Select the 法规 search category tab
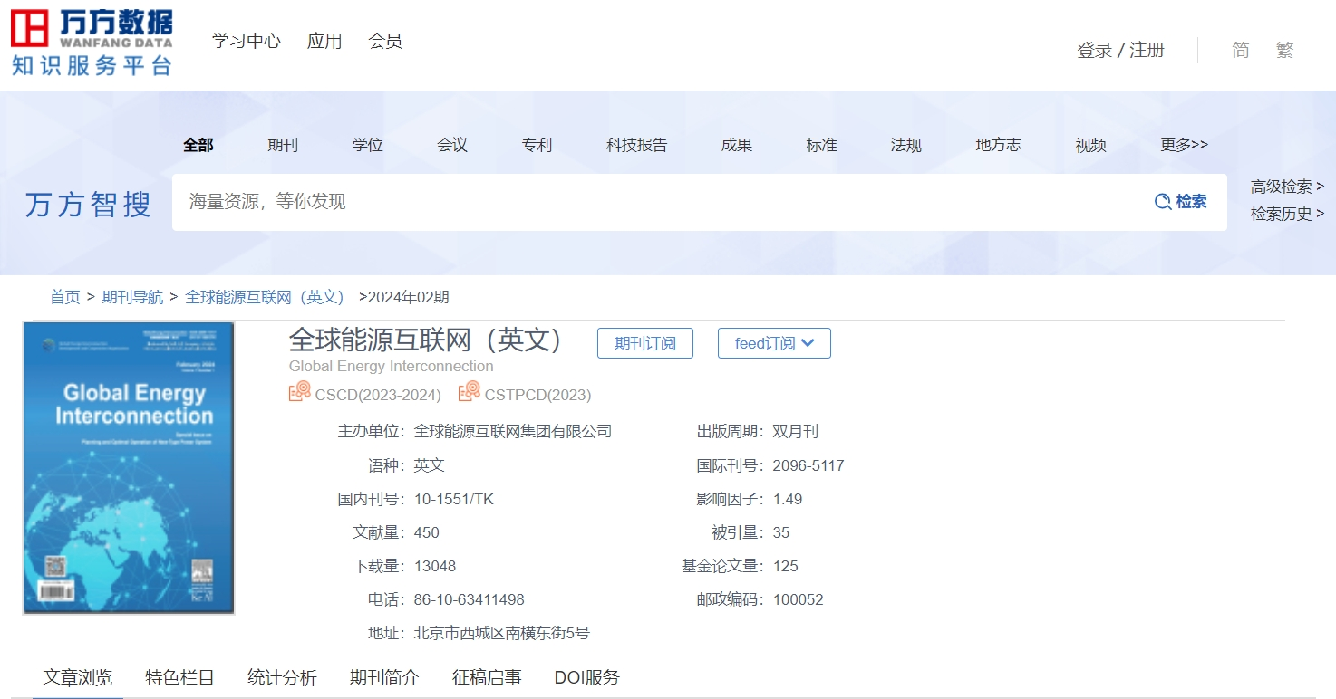 [x=905, y=145]
